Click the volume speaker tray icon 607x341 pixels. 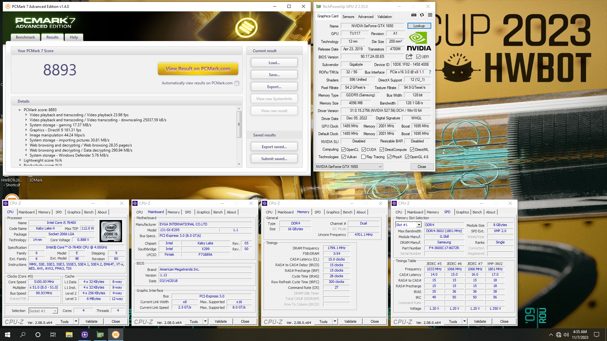[x=566, y=335]
